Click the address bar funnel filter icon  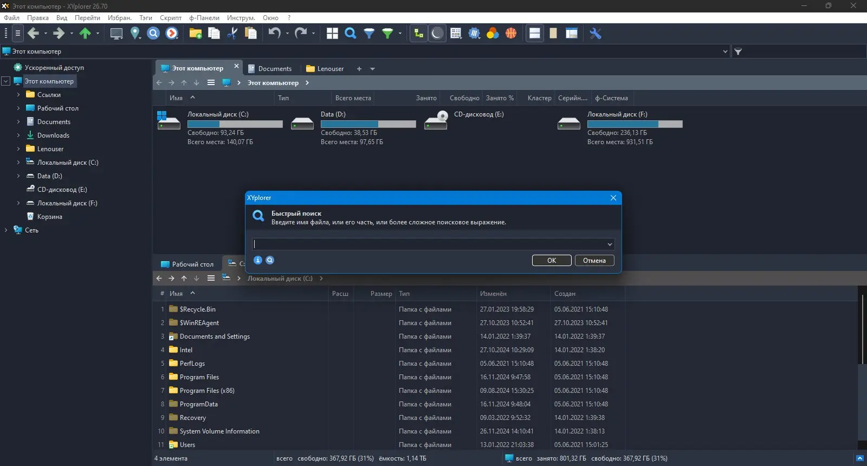738,51
